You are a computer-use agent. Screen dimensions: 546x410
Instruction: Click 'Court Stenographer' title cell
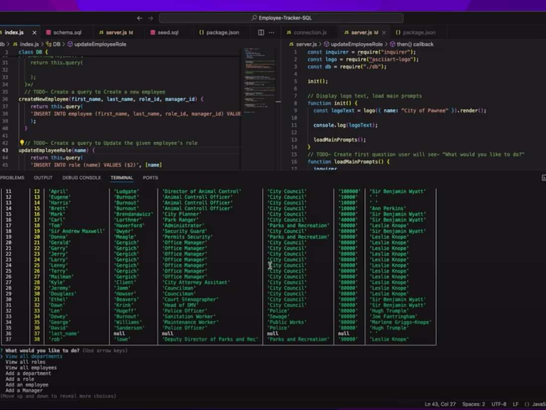pos(191,300)
